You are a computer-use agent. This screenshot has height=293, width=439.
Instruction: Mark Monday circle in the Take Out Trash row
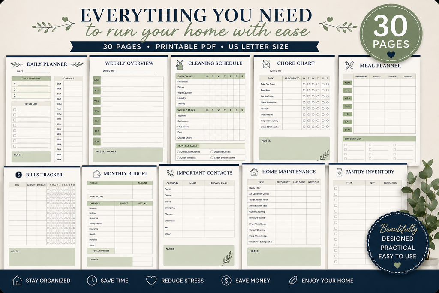(304, 84)
